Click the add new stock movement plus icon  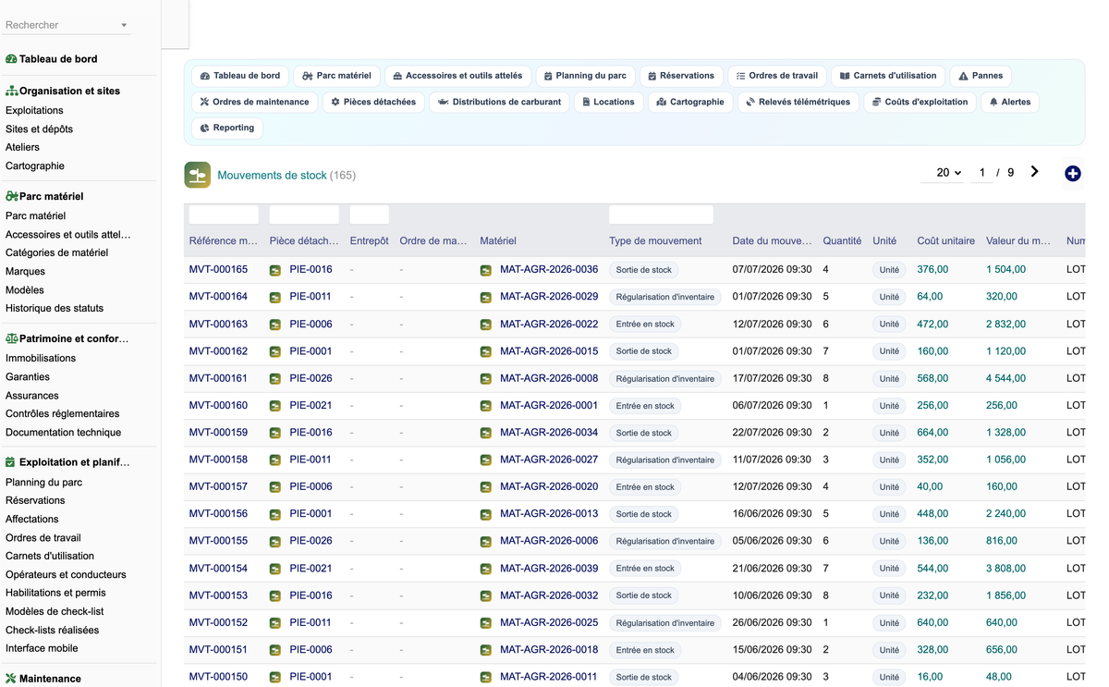click(1072, 173)
